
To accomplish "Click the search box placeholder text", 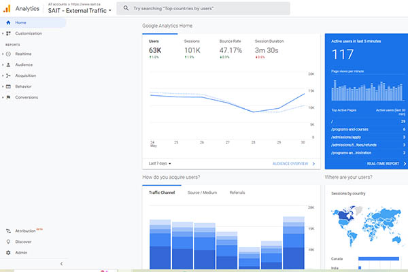I will tap(173, 8).
